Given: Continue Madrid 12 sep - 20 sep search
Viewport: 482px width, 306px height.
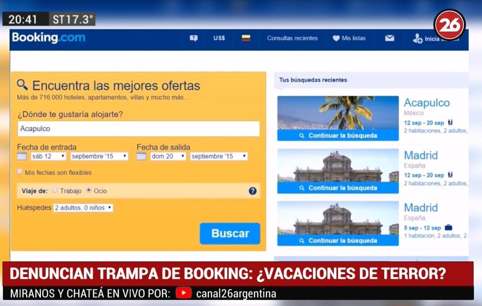Looking at the screenshot, I should (x=338, y=188).
